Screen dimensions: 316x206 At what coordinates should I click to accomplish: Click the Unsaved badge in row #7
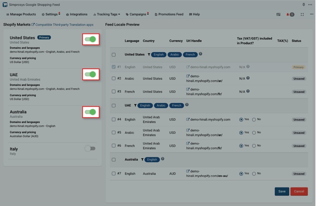point(299,174)
